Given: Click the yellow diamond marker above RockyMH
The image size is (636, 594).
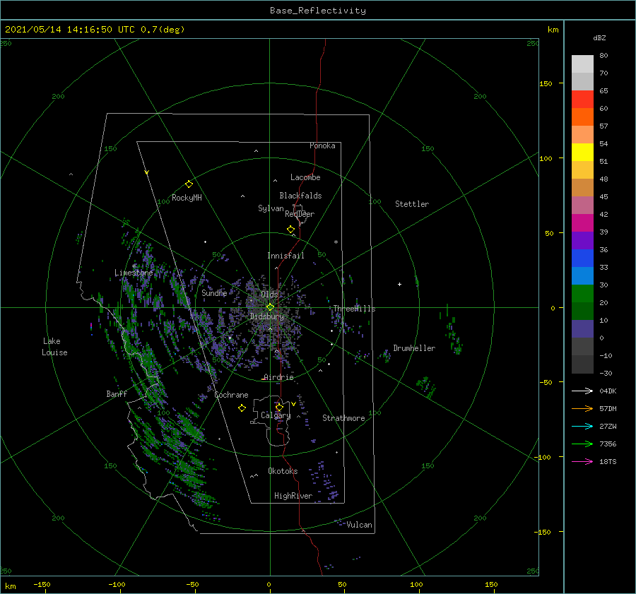Looking at the screenshot, I should point(189,184).
